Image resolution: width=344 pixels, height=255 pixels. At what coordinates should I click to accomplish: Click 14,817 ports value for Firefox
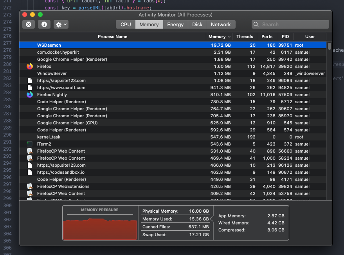click(x=268, y=66)
